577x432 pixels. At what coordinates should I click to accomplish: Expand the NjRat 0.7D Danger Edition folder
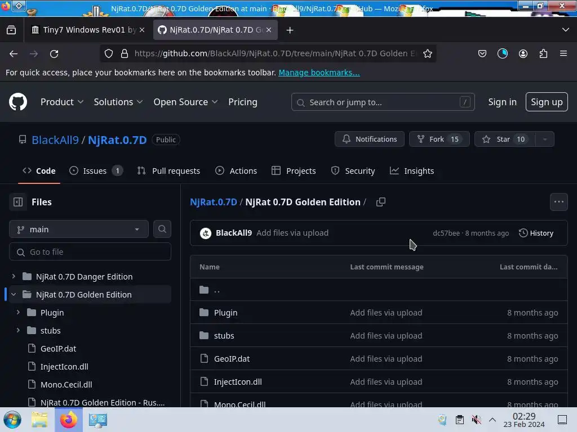click(14, 276)
